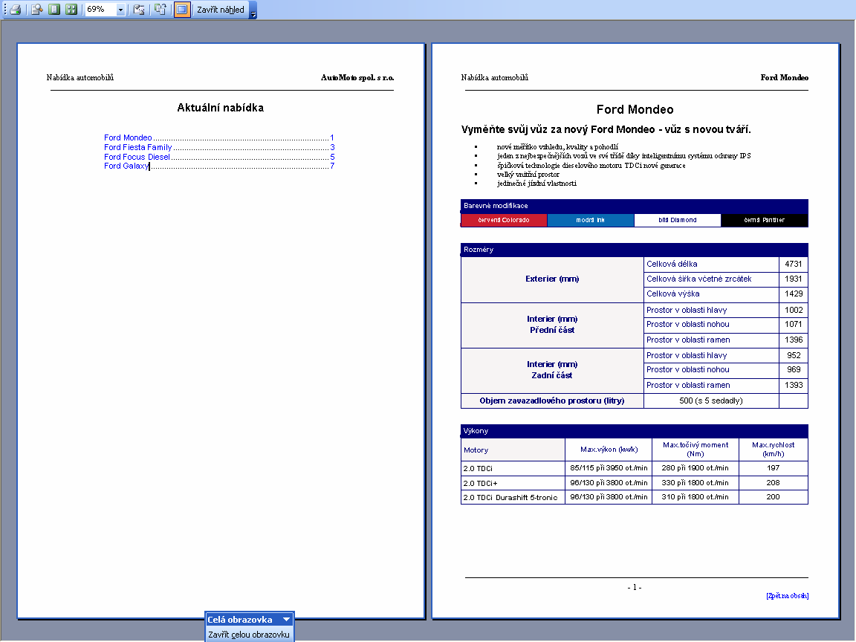Open the zoom level dropdown arrow
The width and height of the screenshot is (856, 642).
[x=120, y=9]
